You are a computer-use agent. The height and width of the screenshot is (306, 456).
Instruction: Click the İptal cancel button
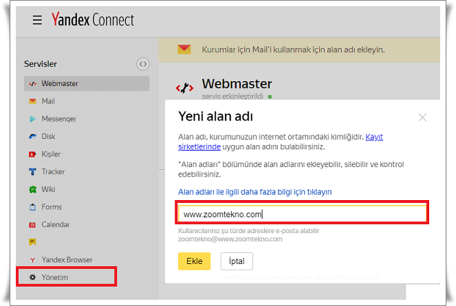237,261
